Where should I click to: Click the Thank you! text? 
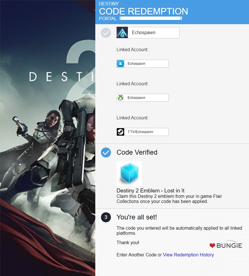point(128,242)
